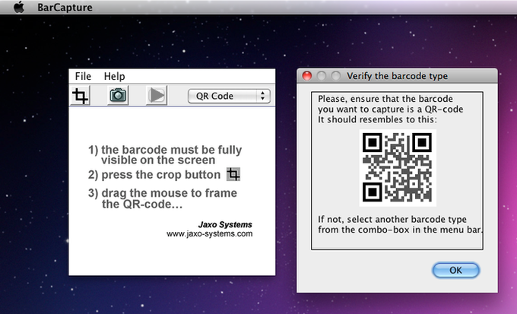The image size is (517, 314).
Task: Click the play arrow toolbar button
Action: 157,95
